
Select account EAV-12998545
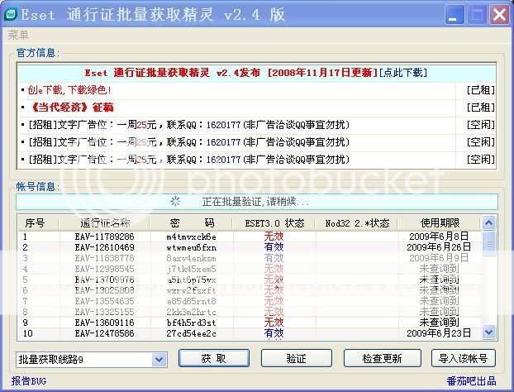click(x=104, y=269)
